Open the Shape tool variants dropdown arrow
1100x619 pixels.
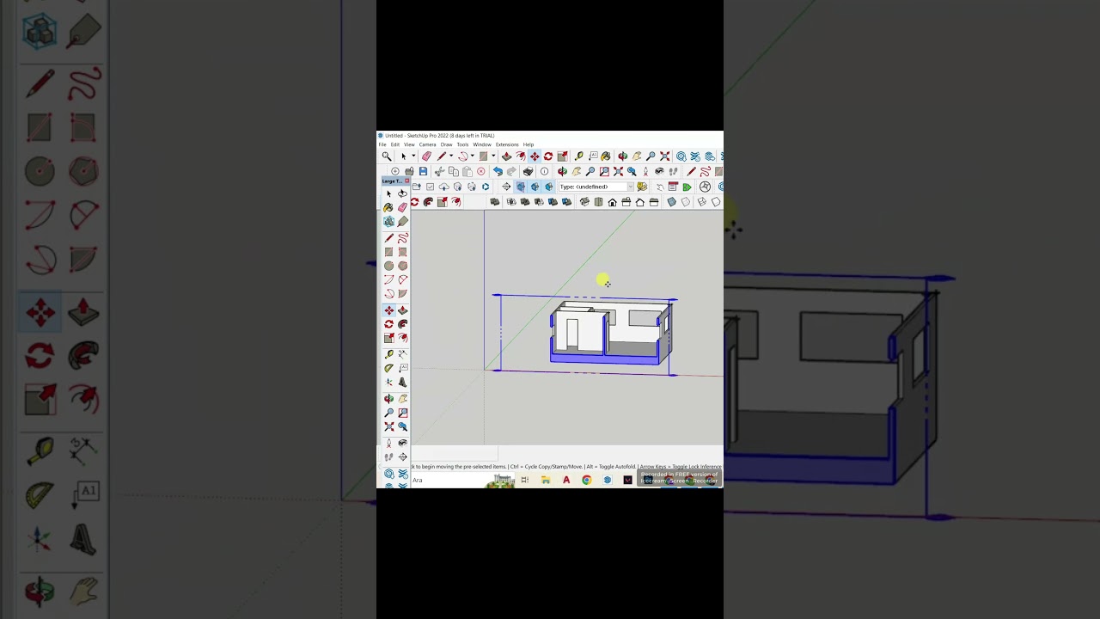[x=493, y=156]
